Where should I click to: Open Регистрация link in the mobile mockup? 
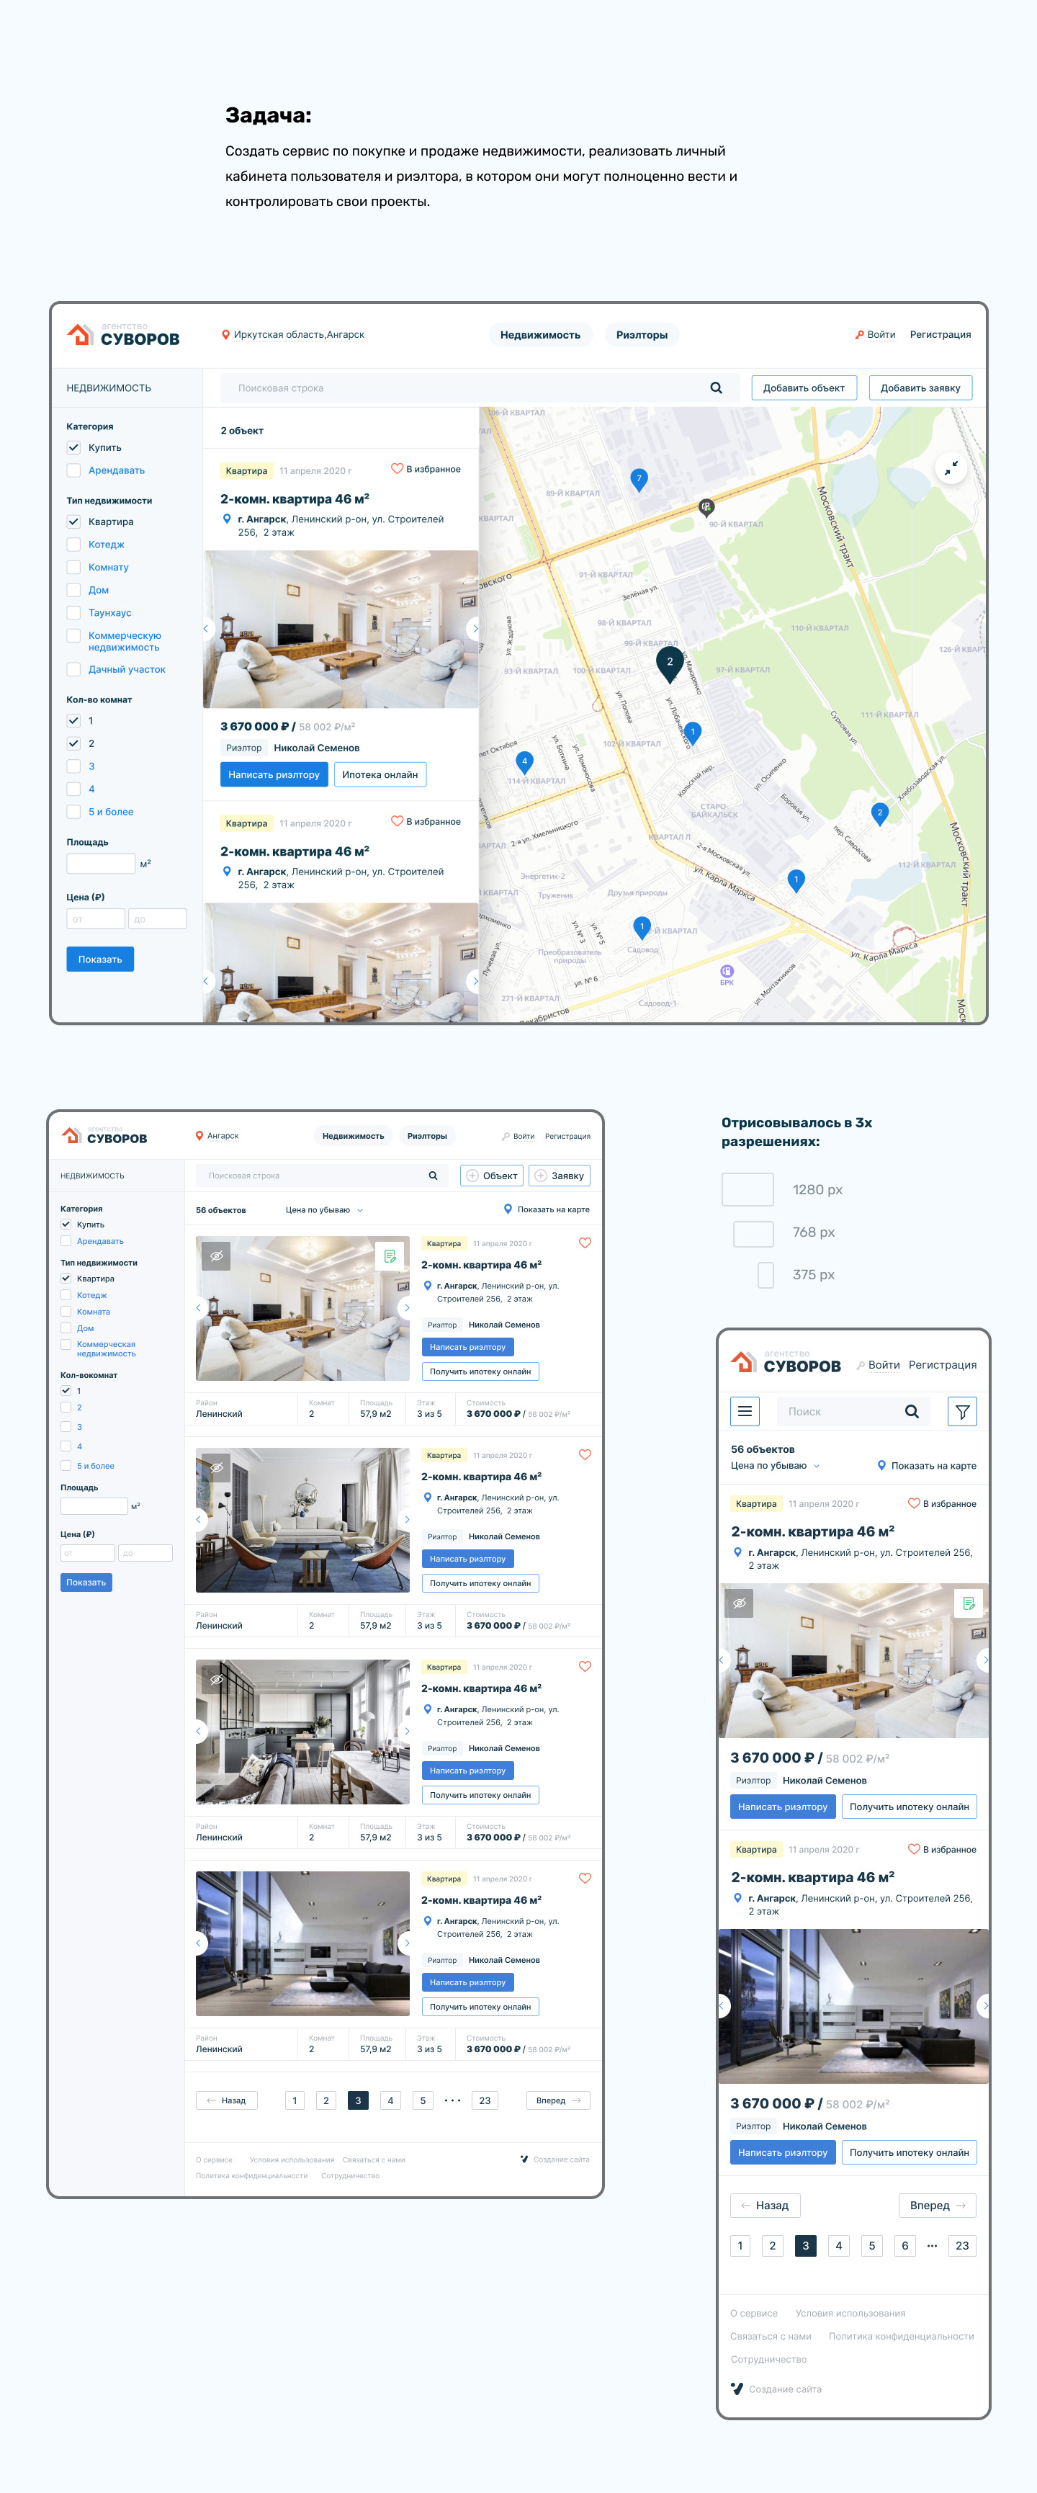pyautogui.click(x=942, y=1364)
